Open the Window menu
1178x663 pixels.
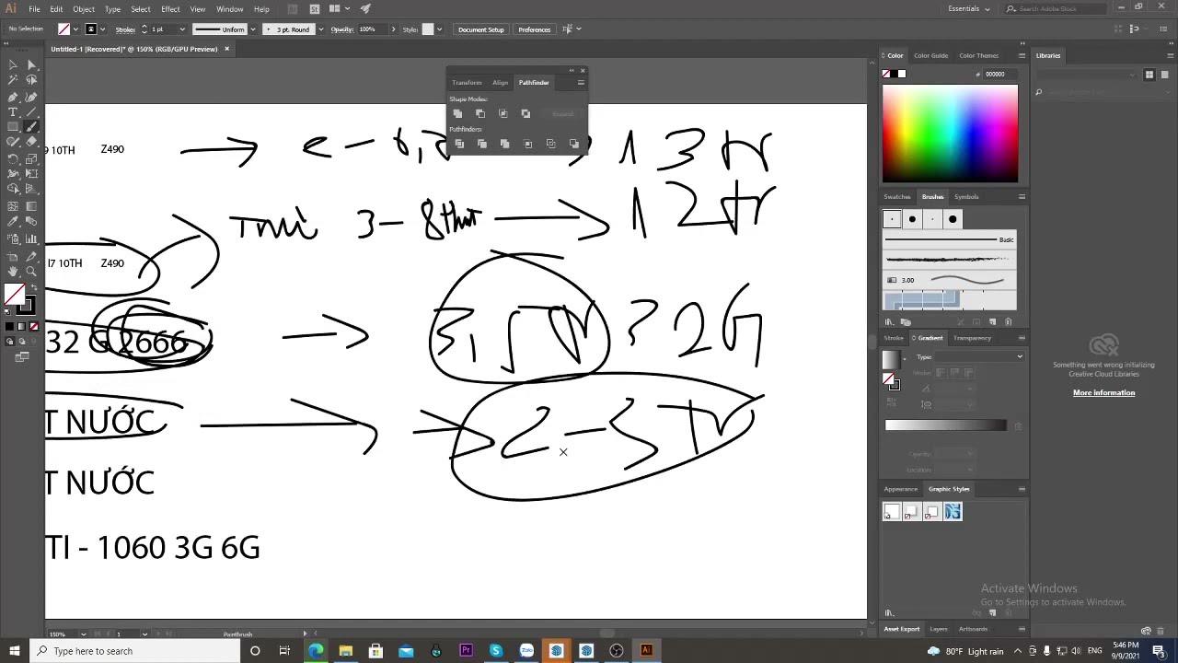pyautogui.click(x=230, y=9)
